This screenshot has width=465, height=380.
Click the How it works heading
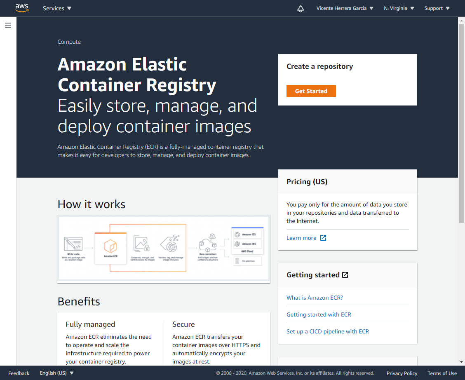92,204
